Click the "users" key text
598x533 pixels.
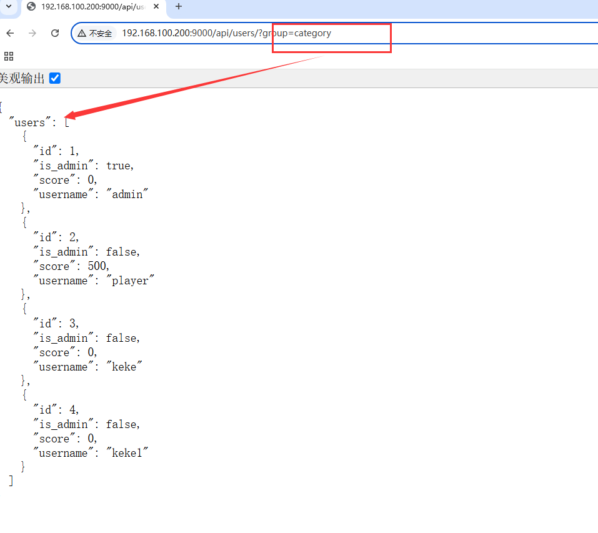[30, 122]
